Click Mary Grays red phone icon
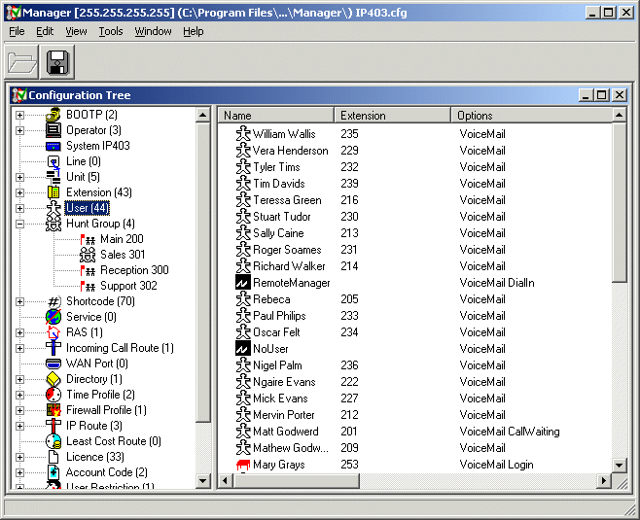 [x=243, y=465]
